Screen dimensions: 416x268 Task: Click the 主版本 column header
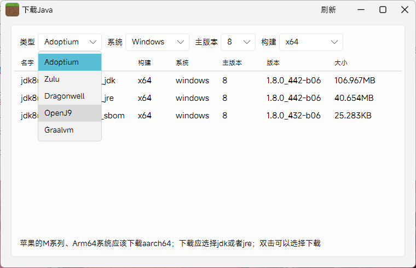(x=230, y=63)
